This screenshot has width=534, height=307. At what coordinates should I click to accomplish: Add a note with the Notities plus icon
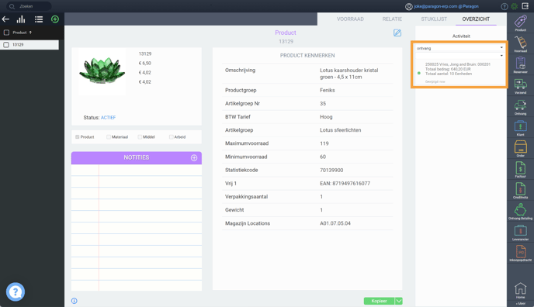[x=194, y=157]
